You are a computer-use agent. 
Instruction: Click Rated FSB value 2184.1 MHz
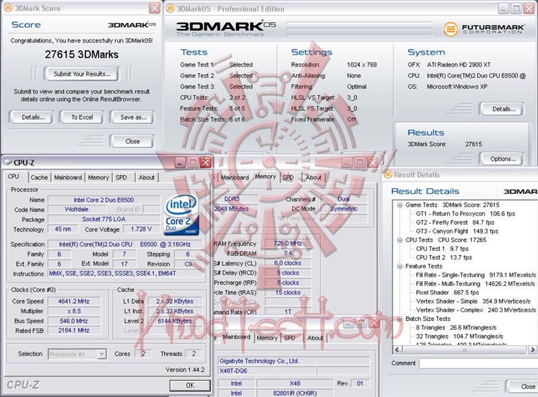click(74, 330)
